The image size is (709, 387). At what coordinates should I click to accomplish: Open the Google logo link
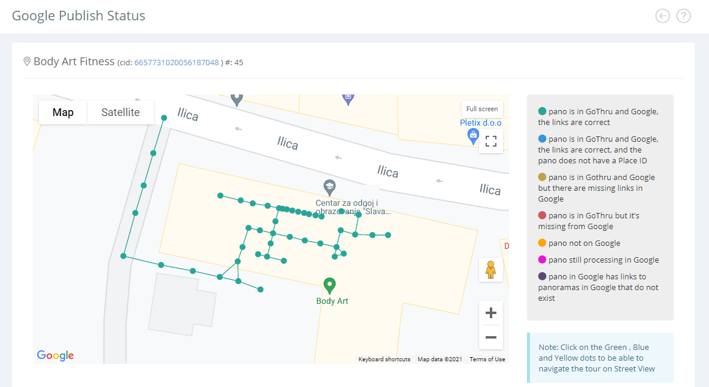coord(55,355)
